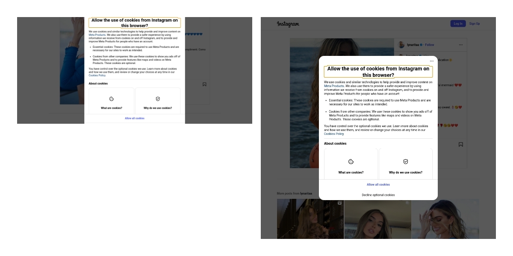Viewport: 513px width, 256px height.
Task: Click the bookmark save icon in the left view
Action: click(x=204, y=84)
